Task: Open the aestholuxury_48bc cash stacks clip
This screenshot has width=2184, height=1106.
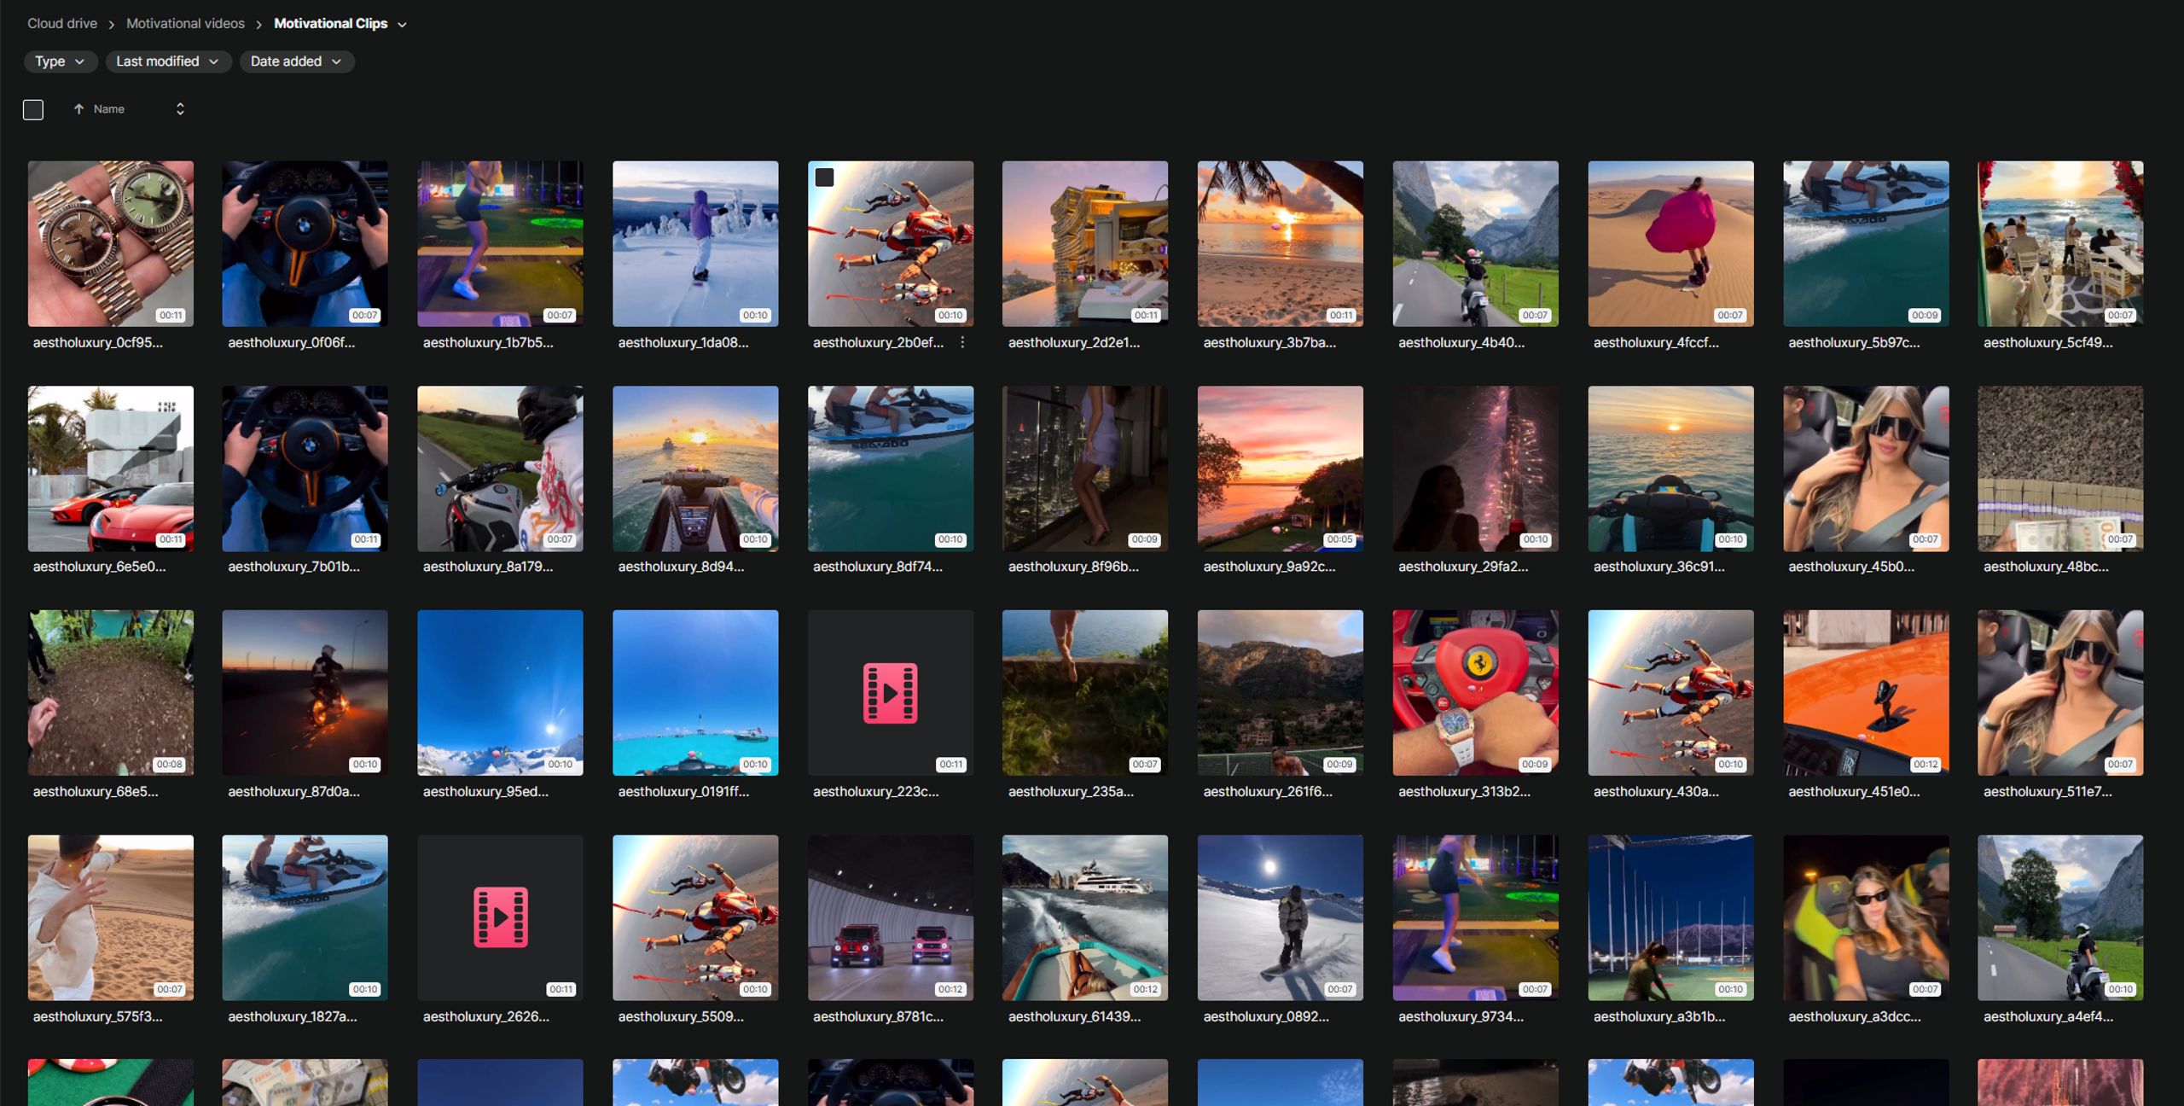Action: tap(2060, 469)
